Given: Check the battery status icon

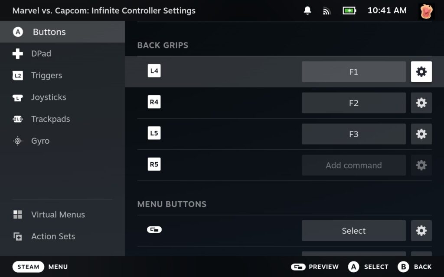Looking at the screenshot, I should point(349,10).
